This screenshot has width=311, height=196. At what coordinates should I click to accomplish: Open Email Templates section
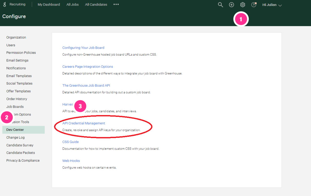[x=19, y=76]
